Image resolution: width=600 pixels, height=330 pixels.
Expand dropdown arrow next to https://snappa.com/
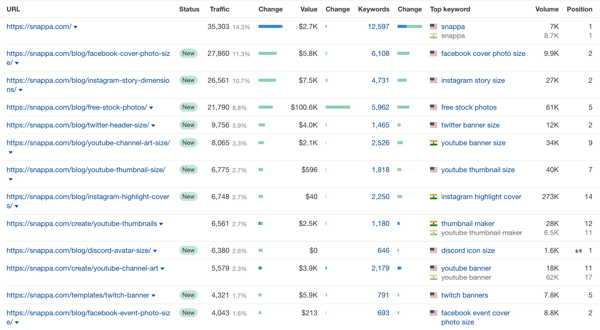click(75, 27)
